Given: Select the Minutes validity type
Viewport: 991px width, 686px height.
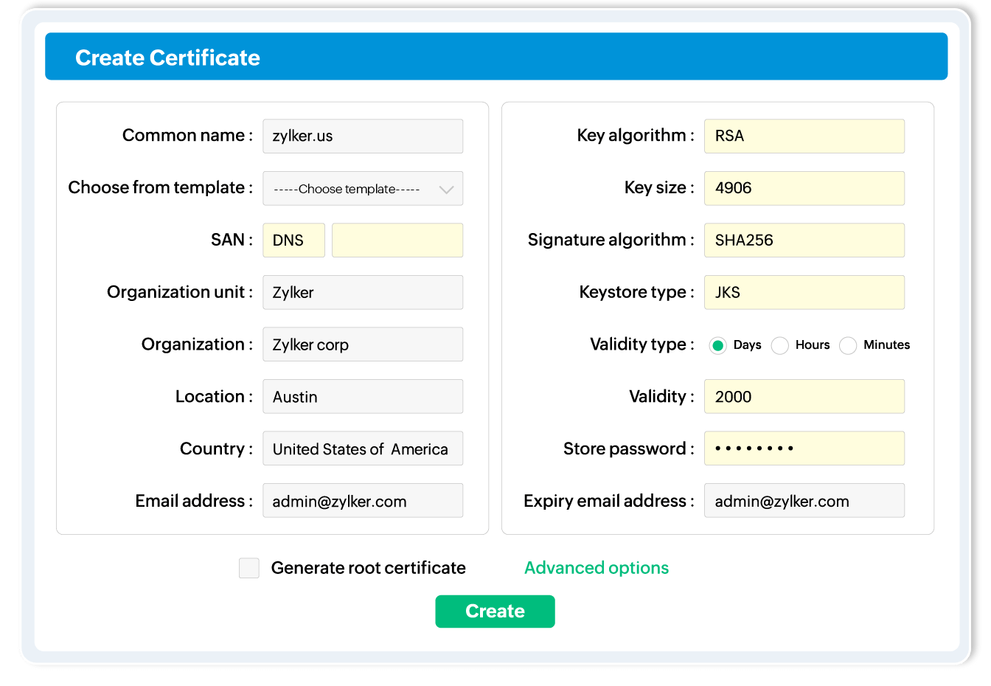Looking at the screenshot, I should 848,345.
